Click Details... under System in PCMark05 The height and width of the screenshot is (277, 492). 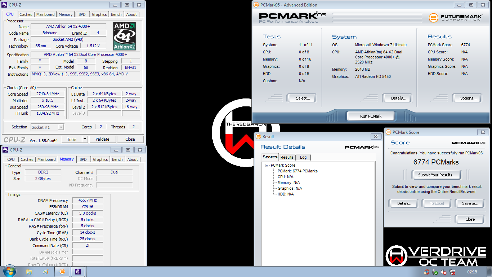tap(397, 98)
